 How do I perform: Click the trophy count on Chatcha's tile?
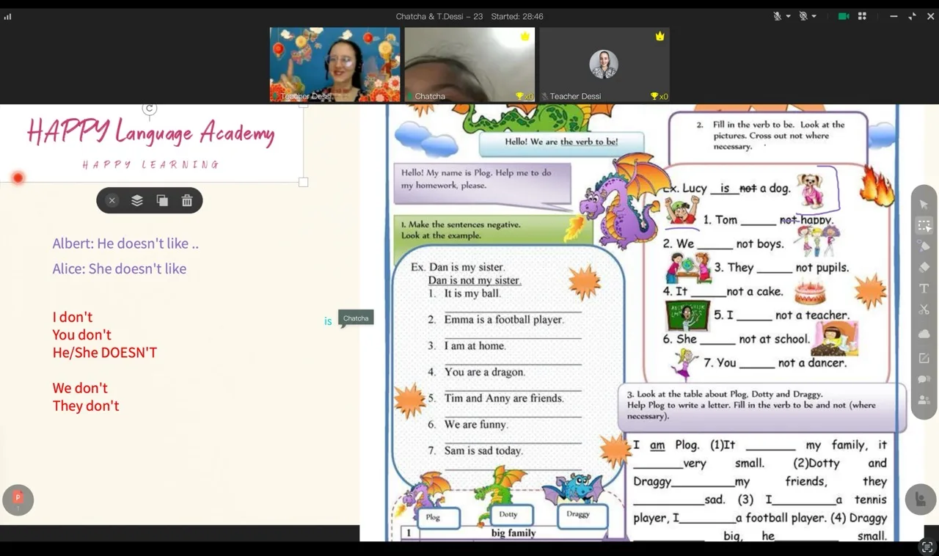coord(525,96)
